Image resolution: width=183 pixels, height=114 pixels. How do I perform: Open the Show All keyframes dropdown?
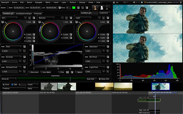click(x=9, y=79)
